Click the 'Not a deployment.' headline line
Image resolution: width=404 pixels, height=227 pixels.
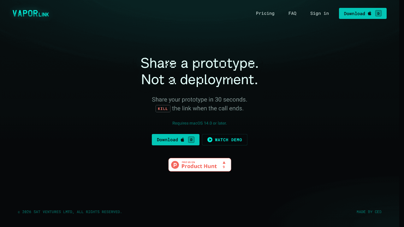point(199,79)
